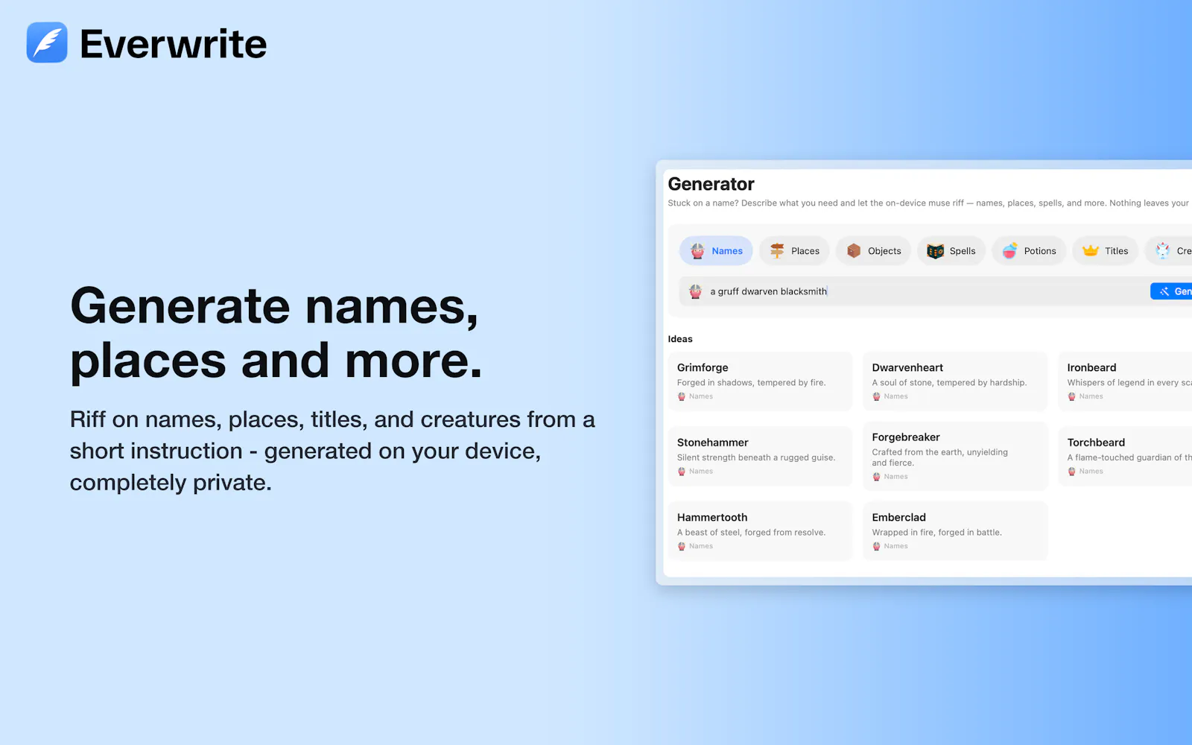Image resolution: width=1192 pixels, height=745 pixels.
Task: Click 'A soul of stone, tempered by hardship.'
Action: (x=949, y=383)
